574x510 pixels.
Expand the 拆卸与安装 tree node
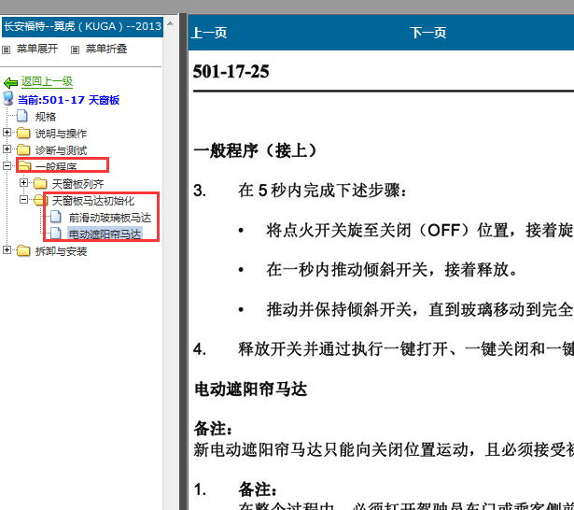pos(7,250)
